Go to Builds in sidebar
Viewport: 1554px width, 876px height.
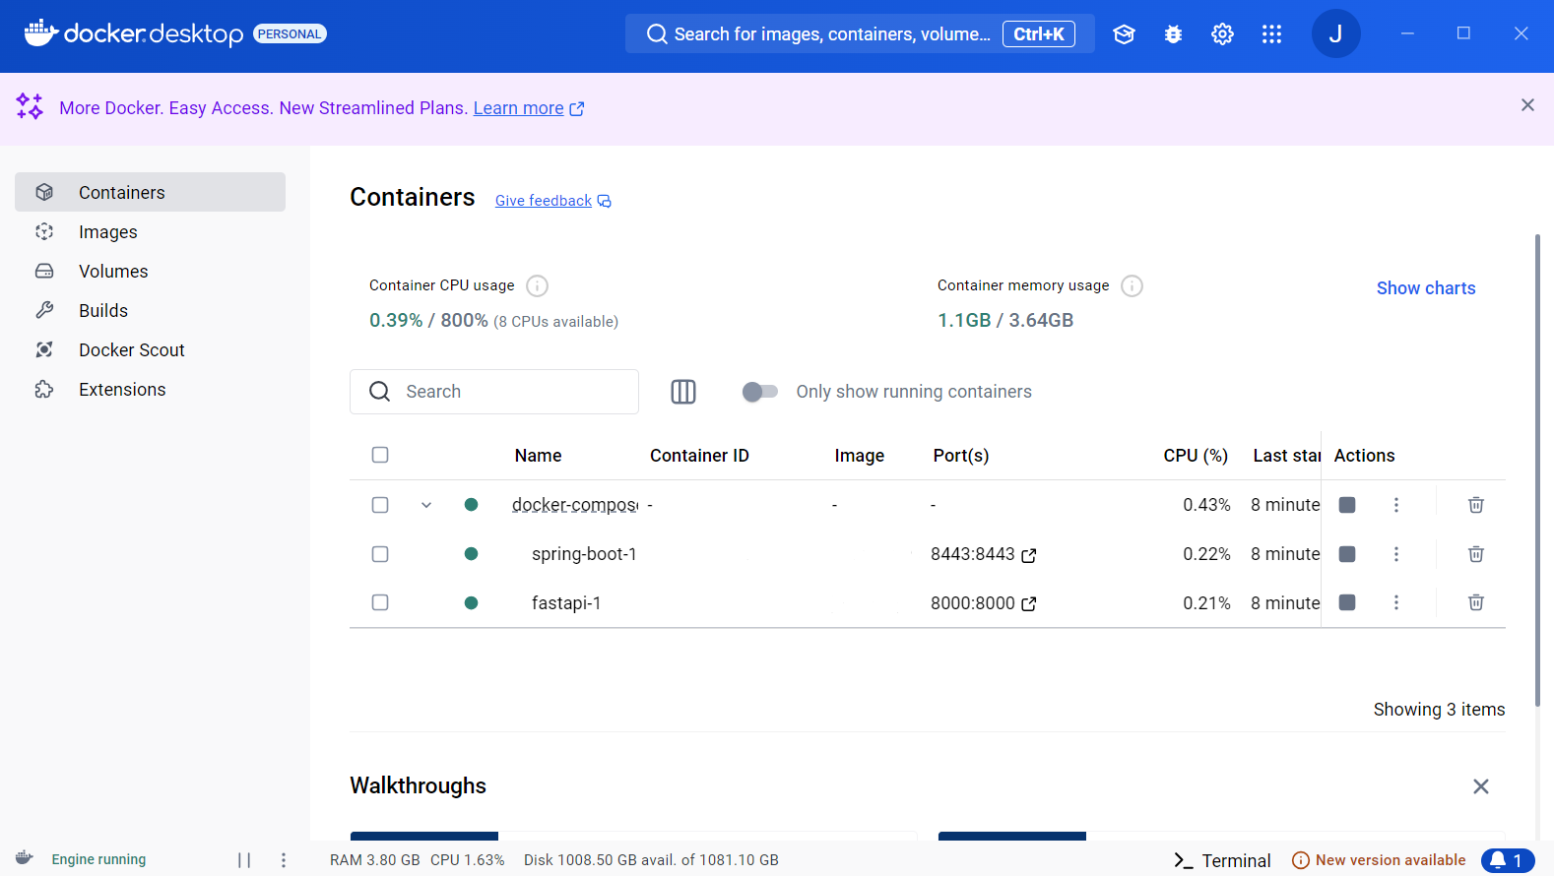tap(150, 310)
